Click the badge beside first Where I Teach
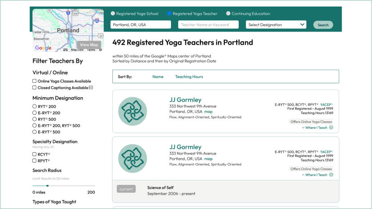This screenshot has width=372, height=209. (x=331, y=127)
